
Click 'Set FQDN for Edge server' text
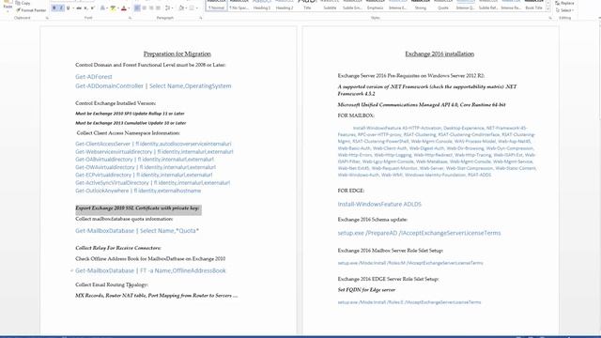tap(366, 290)
